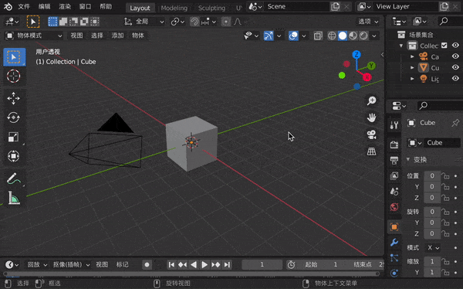The image size is (463, 289).
Task: Jump to next keyframe in timeline
Action: [x=215, y=265]
